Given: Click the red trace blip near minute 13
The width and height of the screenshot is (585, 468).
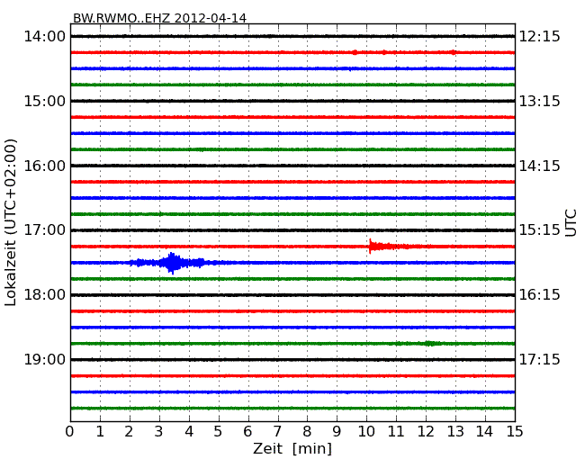Looking at the screenshot, I should point(453,52).
